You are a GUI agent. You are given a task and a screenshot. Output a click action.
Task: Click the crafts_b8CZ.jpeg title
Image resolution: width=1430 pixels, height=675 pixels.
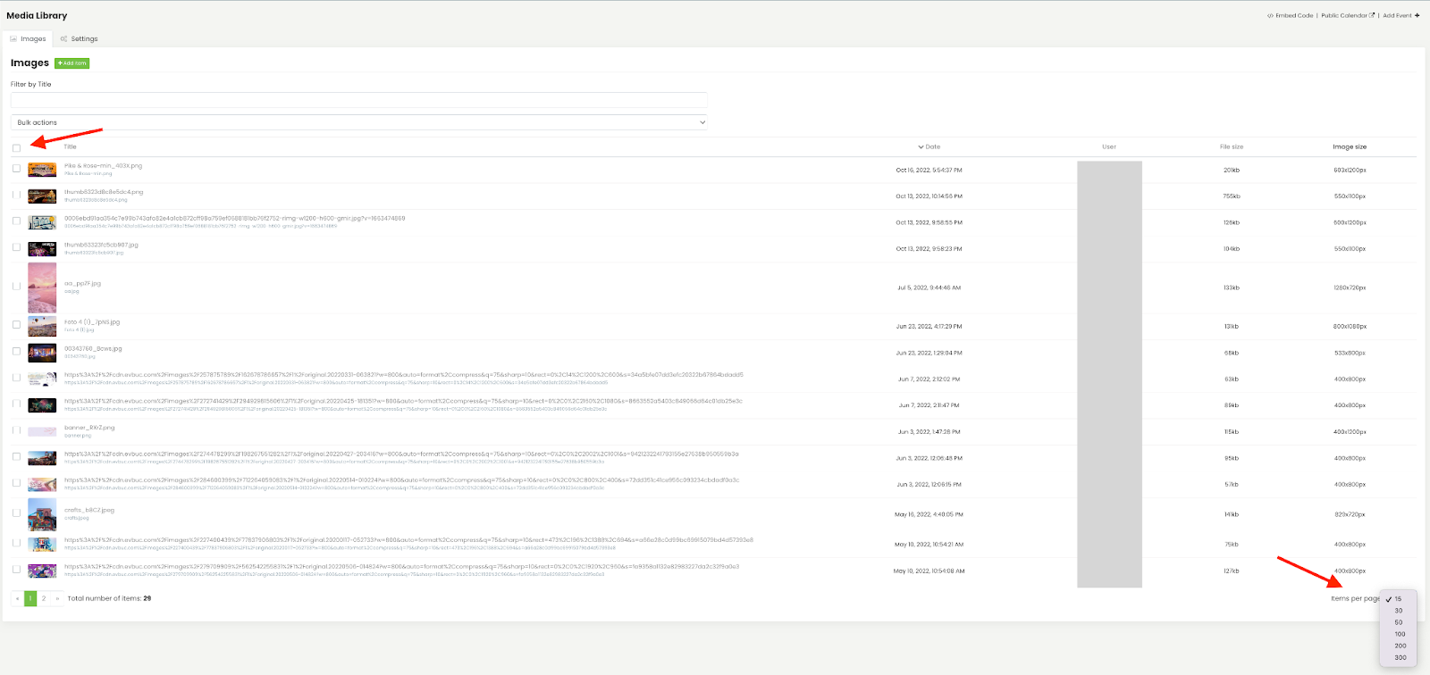pyautogui.click(x=89, y=510)
